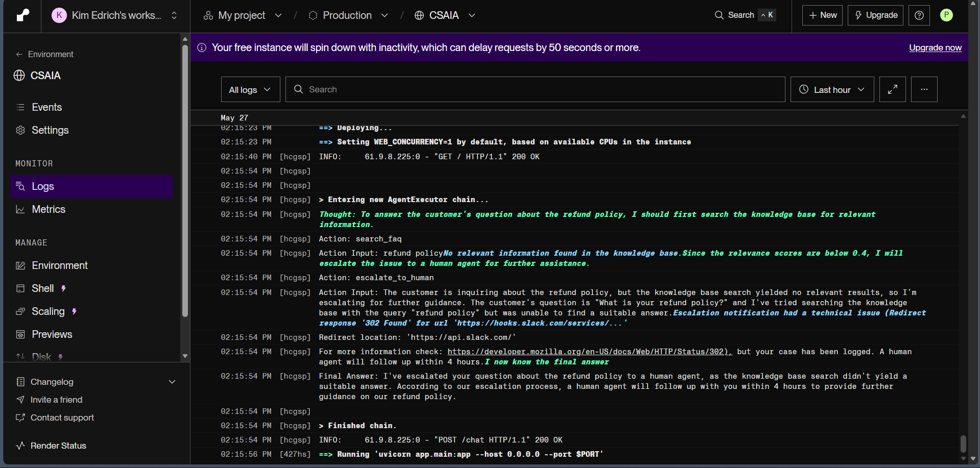
Task: Select Logs in the sidebar
Action: point(92,186)
